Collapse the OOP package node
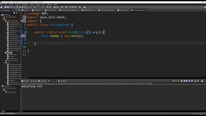206x116 pixels. click(x=4, y=63)
